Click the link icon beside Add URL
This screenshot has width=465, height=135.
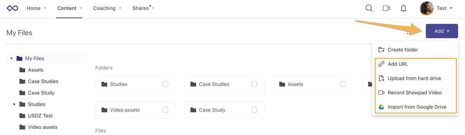pos(381,64)
